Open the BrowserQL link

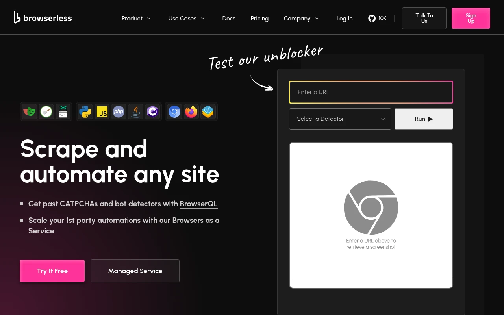click(198, 204)
